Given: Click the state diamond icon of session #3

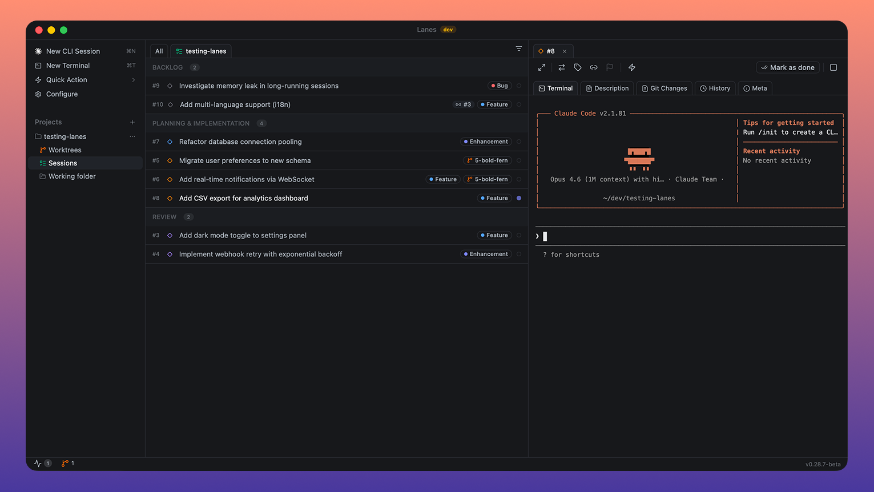Looking at the screenshot, I should pos(170,235).
